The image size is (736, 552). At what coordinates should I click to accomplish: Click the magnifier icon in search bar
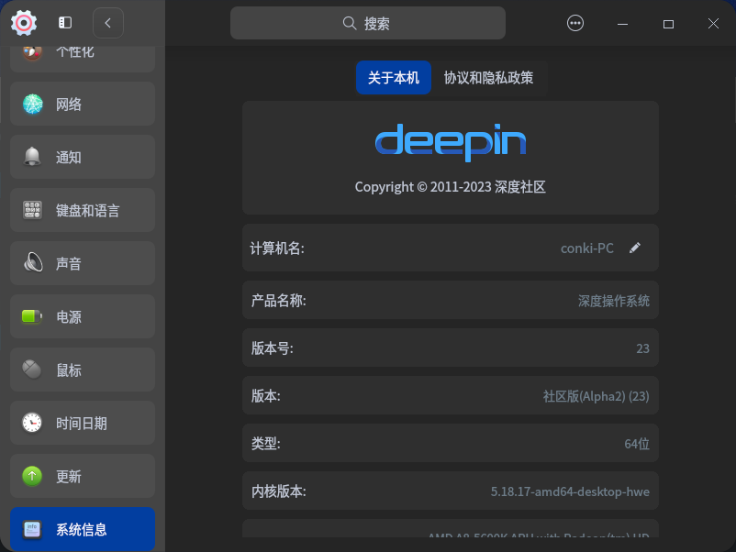[350, 23]
